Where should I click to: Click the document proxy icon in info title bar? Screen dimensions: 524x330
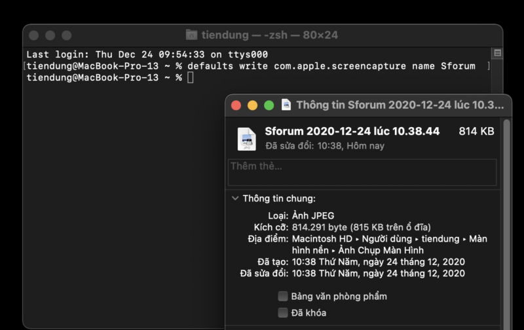point(286,105)
